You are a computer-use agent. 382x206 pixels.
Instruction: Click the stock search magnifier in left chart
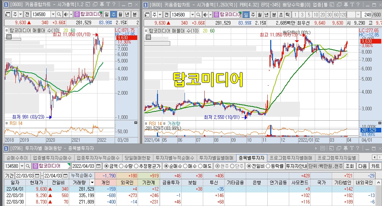pos(59,15)
